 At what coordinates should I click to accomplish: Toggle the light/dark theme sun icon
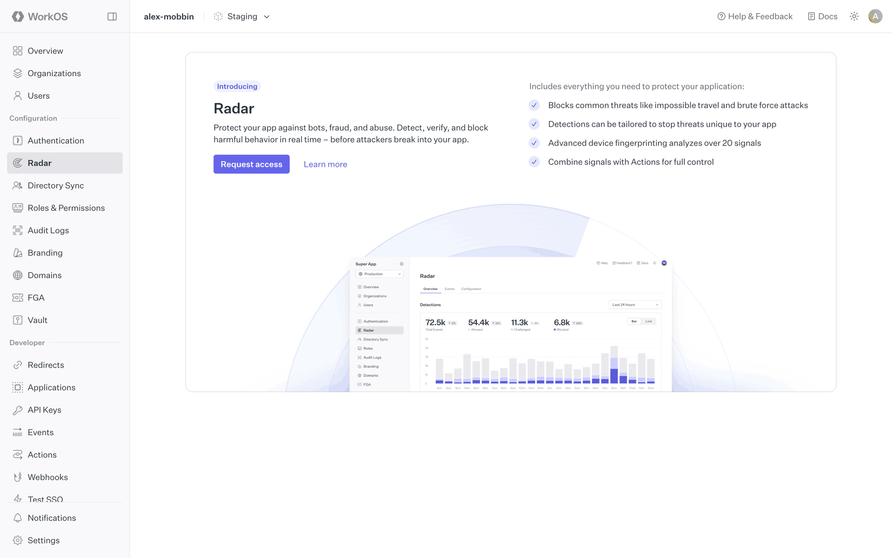tap(854, 16)
